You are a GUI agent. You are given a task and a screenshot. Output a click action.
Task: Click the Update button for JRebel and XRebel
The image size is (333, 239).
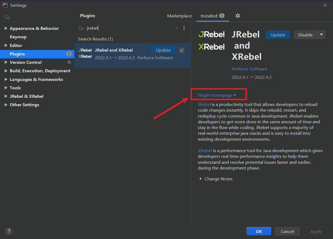tap(163, 50)
